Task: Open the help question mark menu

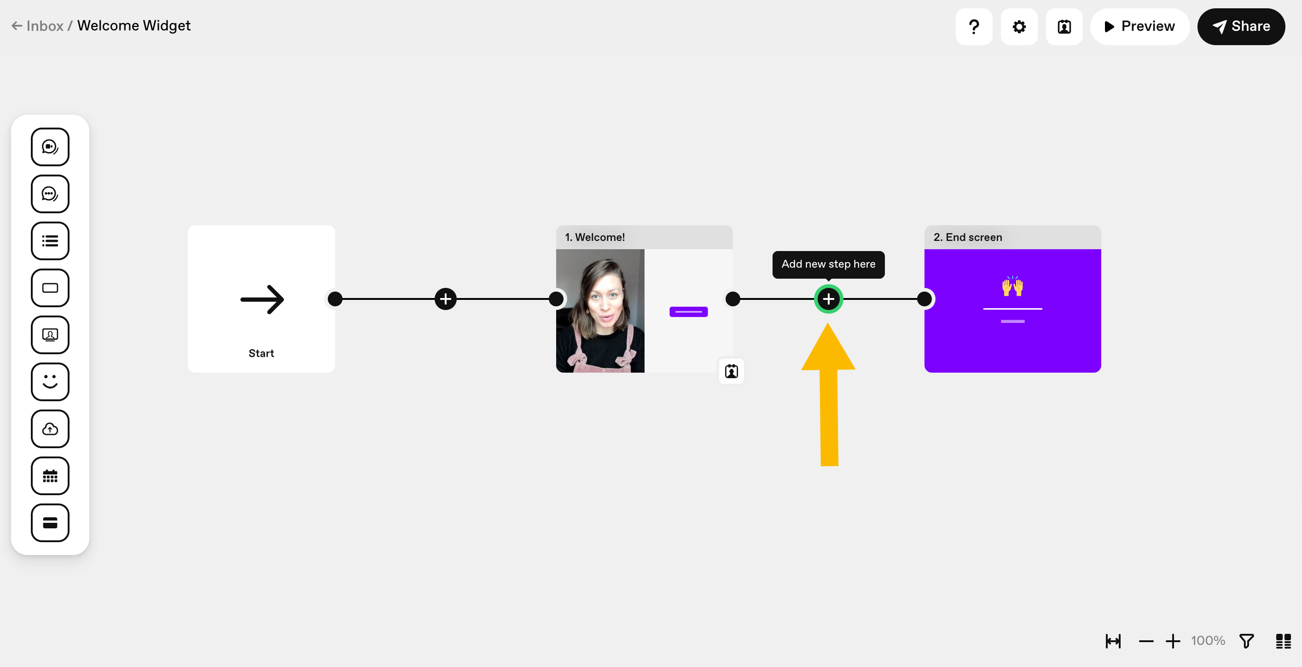Action: point(973,26)
